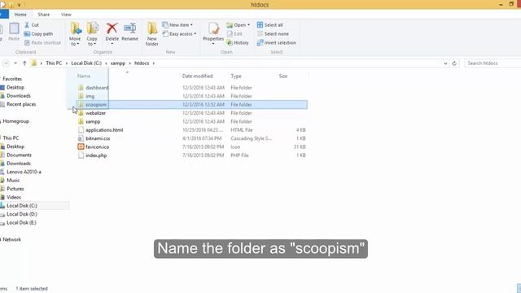
Task: Open Videos in navigation pane
Action: tap(14, 197)
